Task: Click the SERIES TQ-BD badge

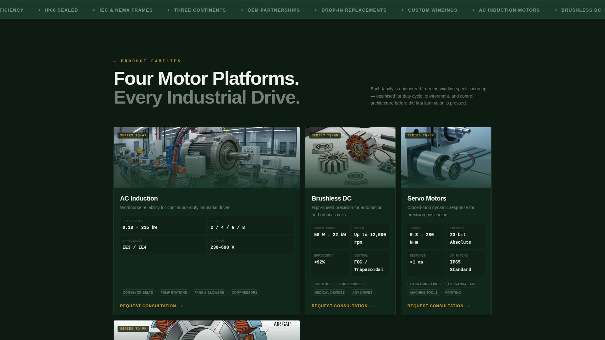Action: [324, 135]
